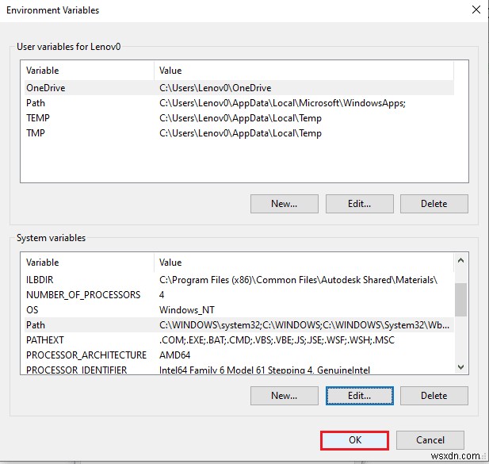Select PROCESSOR_ARCHITECTURE system variable
The image size is (489, 464).
pos(239,355)
